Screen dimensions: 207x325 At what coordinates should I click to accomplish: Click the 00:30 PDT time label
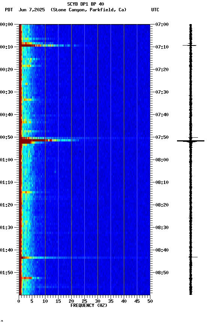(6, 92)
